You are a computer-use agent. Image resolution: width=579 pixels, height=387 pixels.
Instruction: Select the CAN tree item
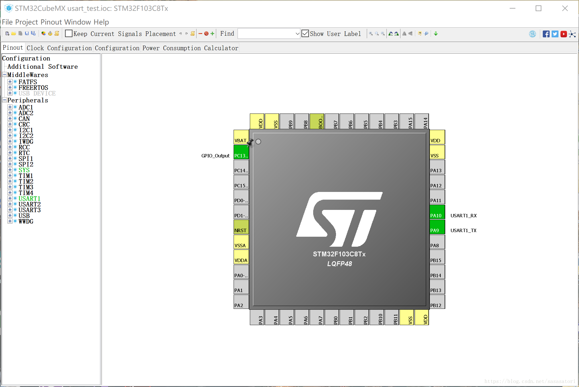[24, 119]
